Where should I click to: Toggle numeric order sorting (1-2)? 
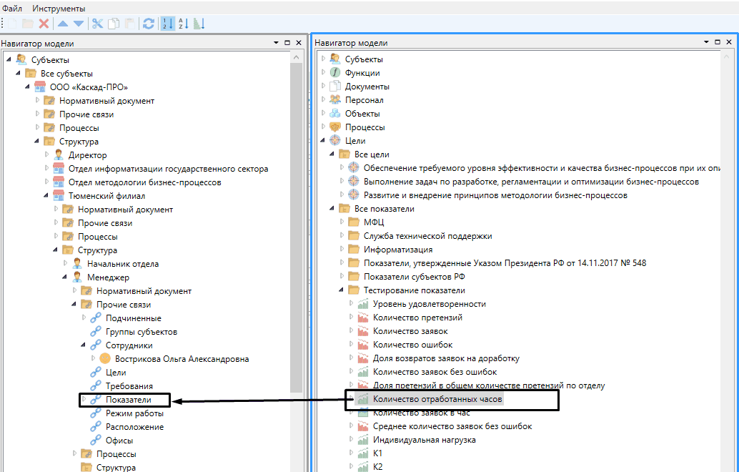pyautogui.click(x=168, y=24)
